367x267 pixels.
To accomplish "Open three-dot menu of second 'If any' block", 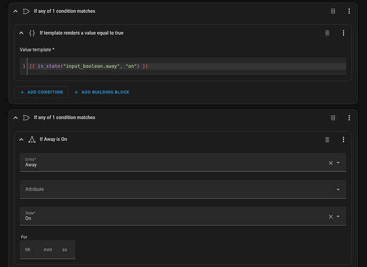I will click(x=349, y=117).
